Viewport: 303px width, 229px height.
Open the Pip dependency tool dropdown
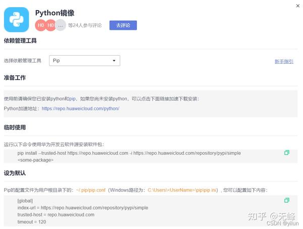(x=84, y=61)
